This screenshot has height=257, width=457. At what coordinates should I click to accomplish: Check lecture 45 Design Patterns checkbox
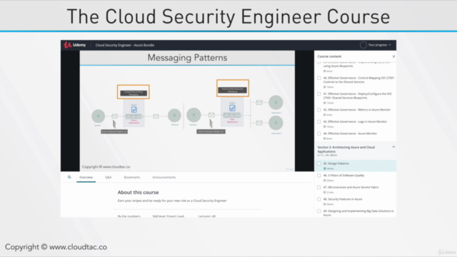319,163
